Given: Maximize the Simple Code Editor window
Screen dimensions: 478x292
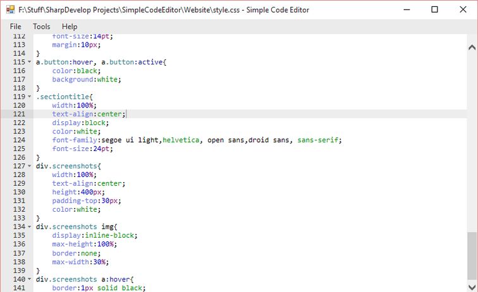Looking at the screenshot, I should coord(434,9).
